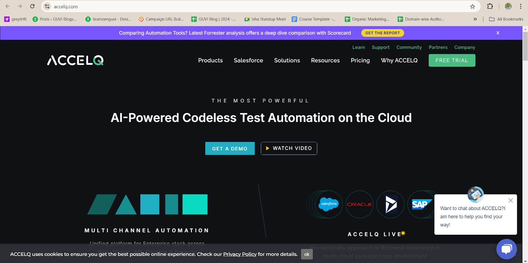The image size is (528, 263).
Task: Click the MULTI CHANNEL AUTOMATION heading
Action: tap(147, 230)
